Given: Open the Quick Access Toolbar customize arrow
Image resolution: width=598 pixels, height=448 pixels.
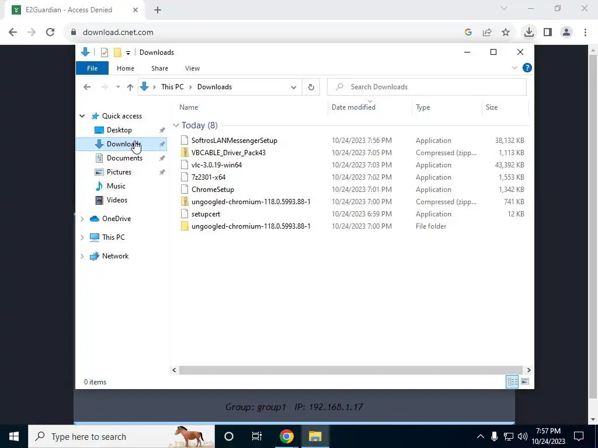Looking at the screenshot, I should (x=128, y=52).
